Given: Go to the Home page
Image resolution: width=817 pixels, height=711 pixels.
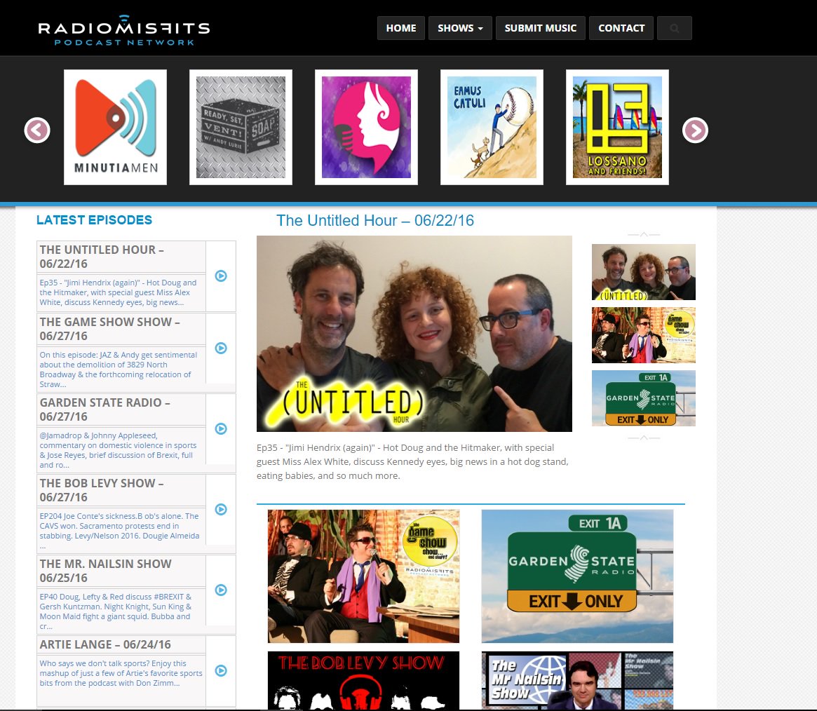Looking at the screenshot, I should (x=401, y=28).
